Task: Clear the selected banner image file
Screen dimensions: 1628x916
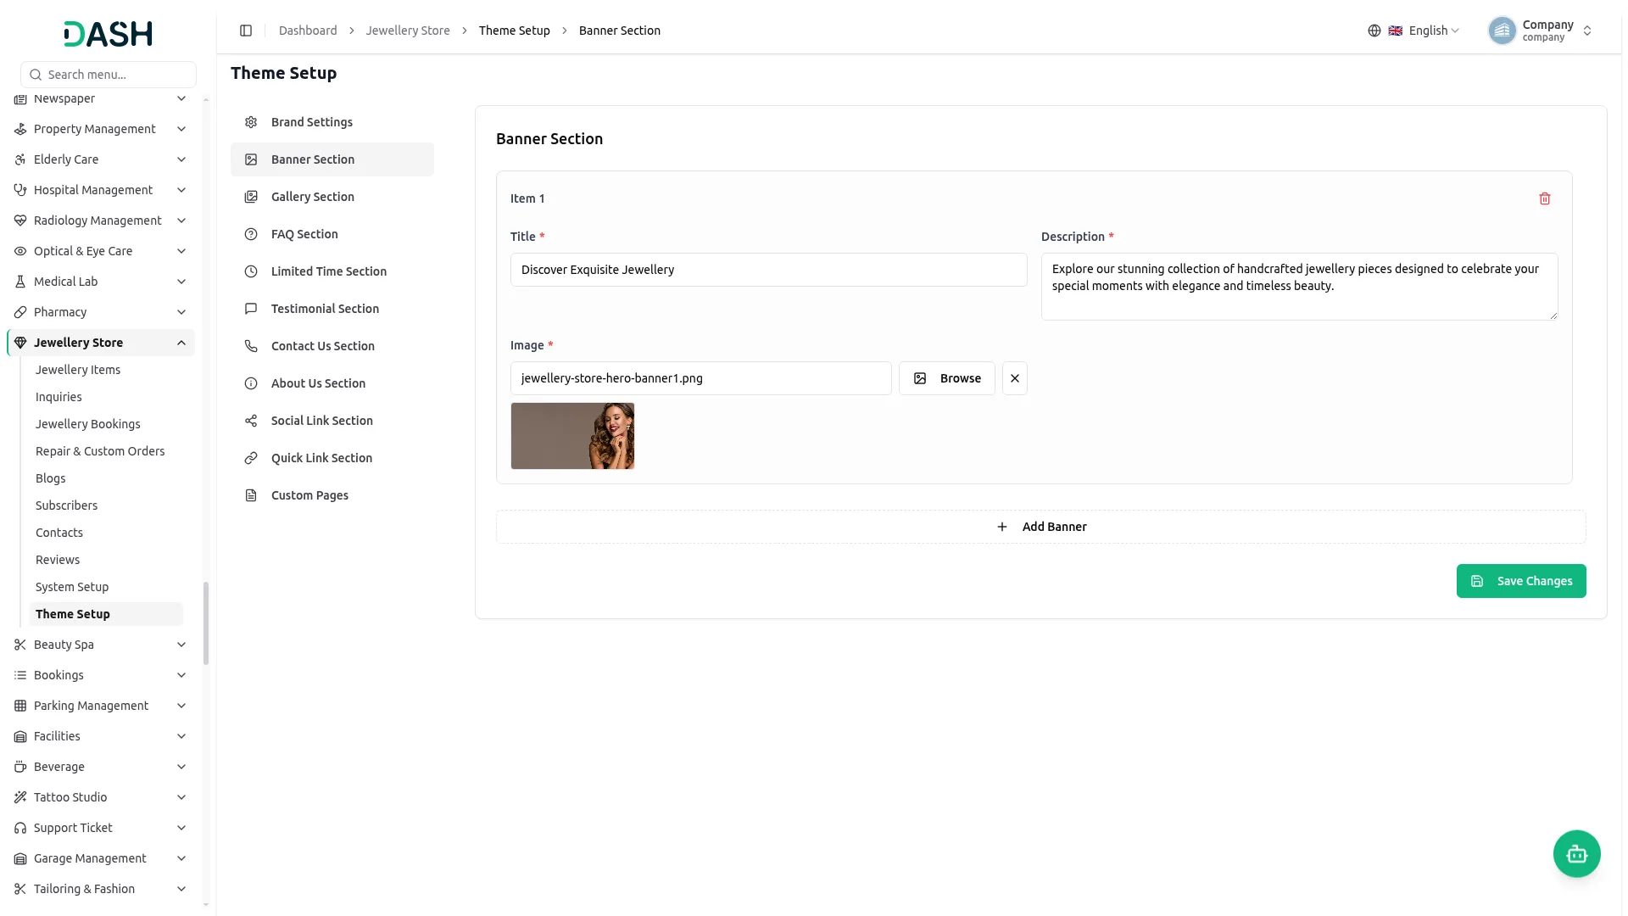Action: pyautogui.click(x=1014, y=378)
